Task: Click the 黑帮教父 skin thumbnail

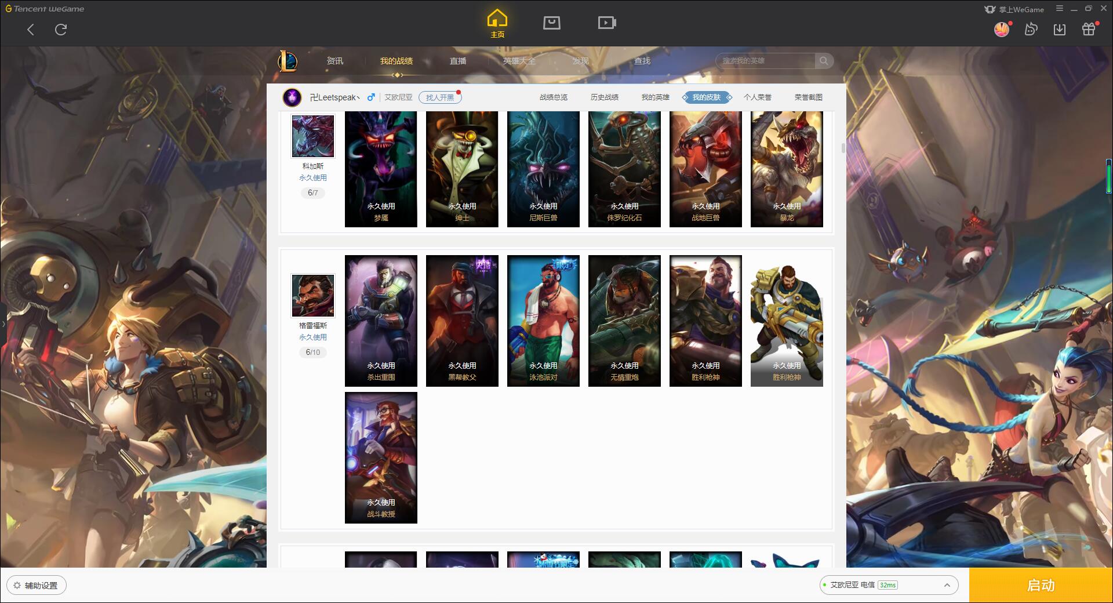Action: (462, 321)
